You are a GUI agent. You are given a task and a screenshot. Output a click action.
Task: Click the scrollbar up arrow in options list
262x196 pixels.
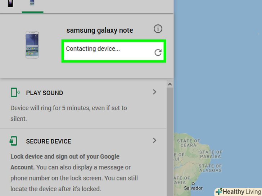170,84
